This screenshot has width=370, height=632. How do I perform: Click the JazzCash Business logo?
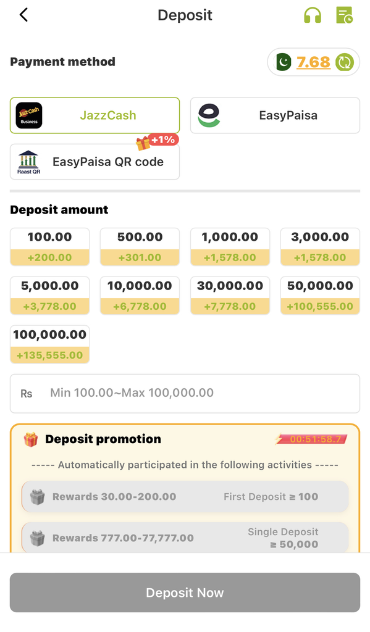pos(29,115)
